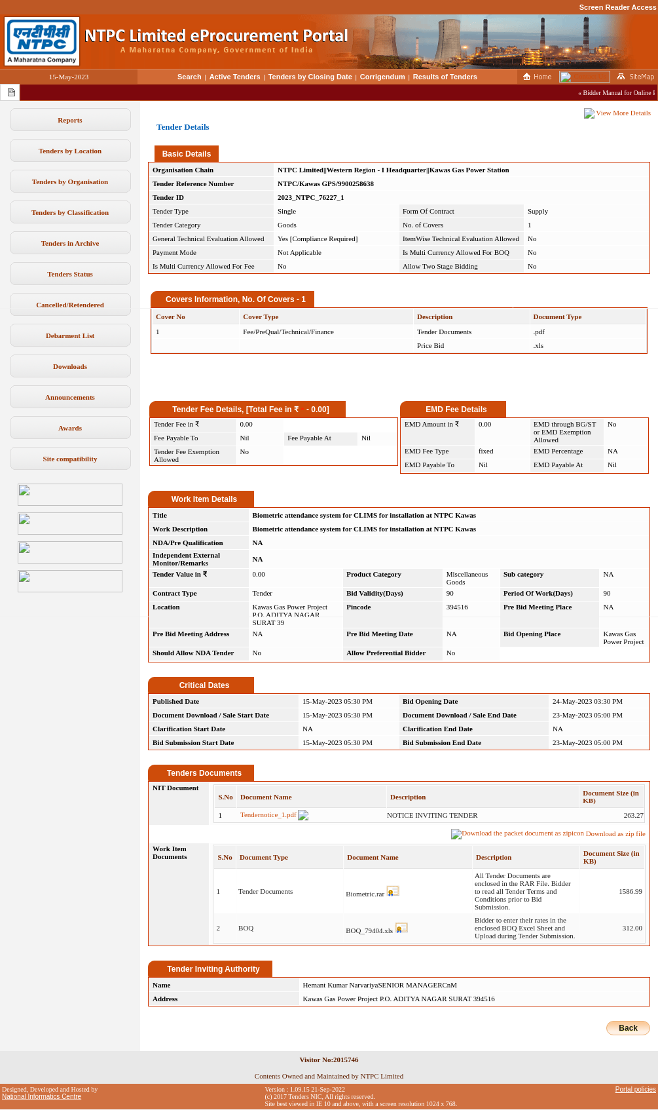This screenshot has width=658, height=1110.
Task: Open Tenders by Organisation
Action: tap(70, 182)
